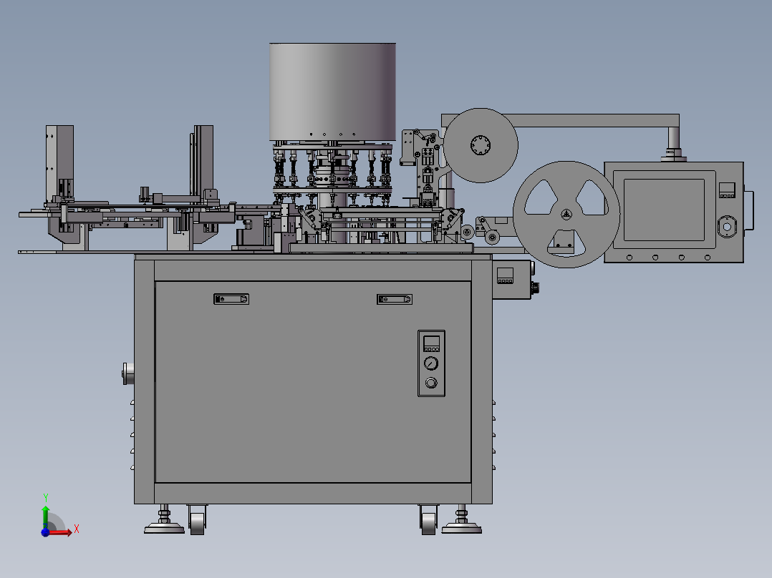This screenshot has height=578, width=772.
Task: Click the rotary selector beside the touchscreen
Action: [727, 227]
